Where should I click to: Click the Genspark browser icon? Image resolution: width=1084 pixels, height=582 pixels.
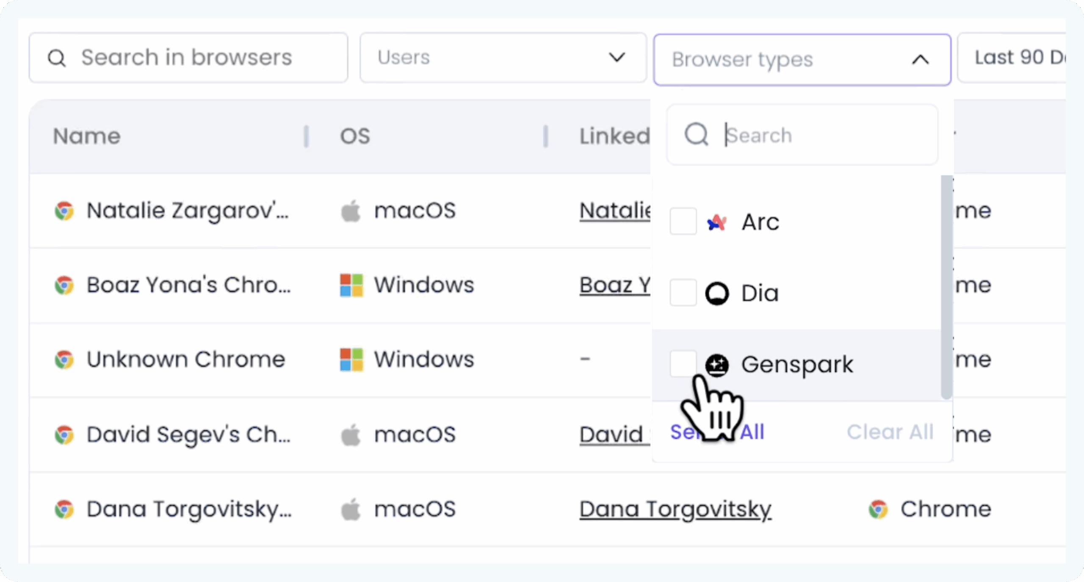tap(717, 365)
